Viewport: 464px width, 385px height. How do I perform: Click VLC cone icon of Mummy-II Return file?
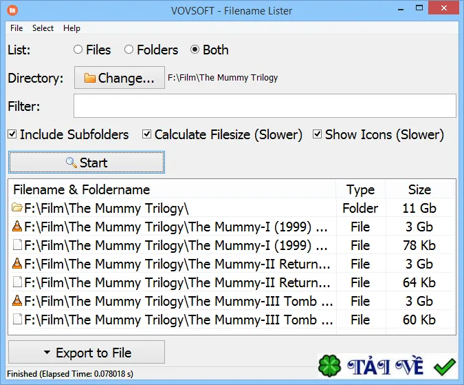pyautogui.click(x=17, y=264)
